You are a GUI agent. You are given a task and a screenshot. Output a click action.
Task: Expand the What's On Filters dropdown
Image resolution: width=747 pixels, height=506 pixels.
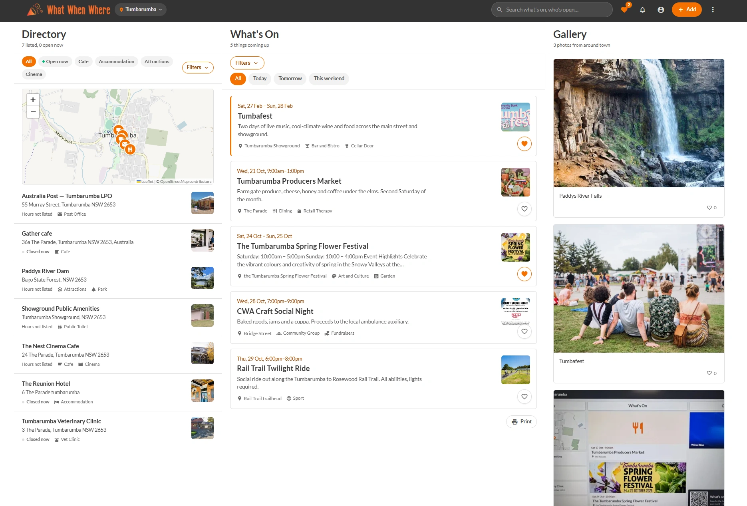tap(247, 63)
